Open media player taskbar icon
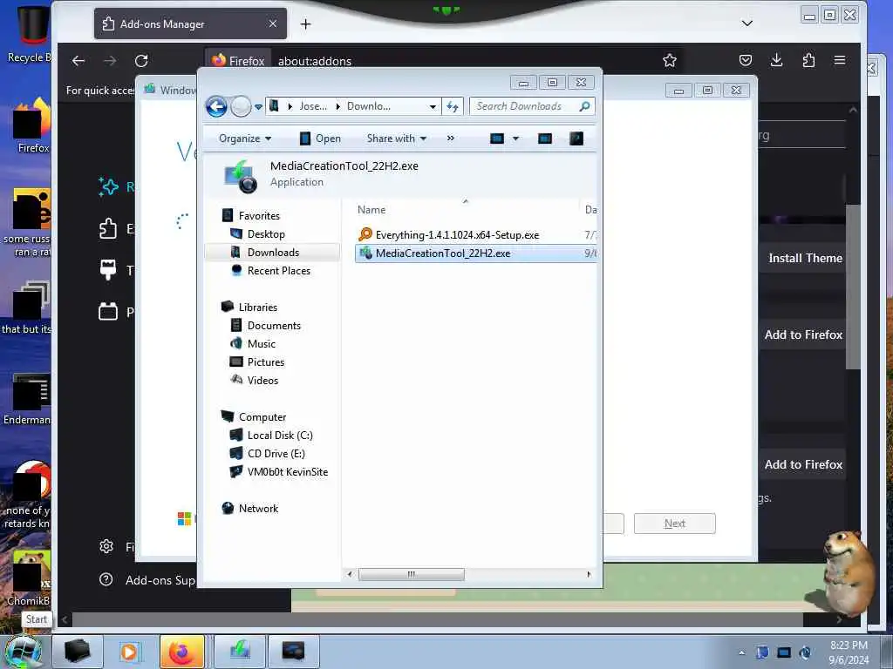Screen dimensions: 893x669 129,652
